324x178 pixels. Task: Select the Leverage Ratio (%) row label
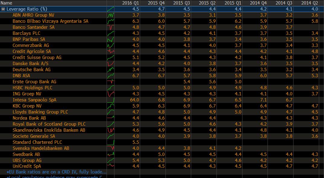(x=27, y=9)
